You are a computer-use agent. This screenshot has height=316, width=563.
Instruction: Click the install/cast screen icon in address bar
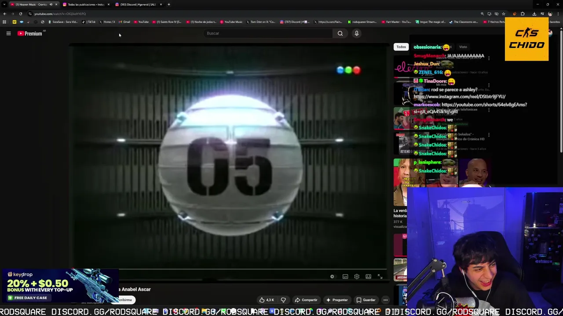490,14
